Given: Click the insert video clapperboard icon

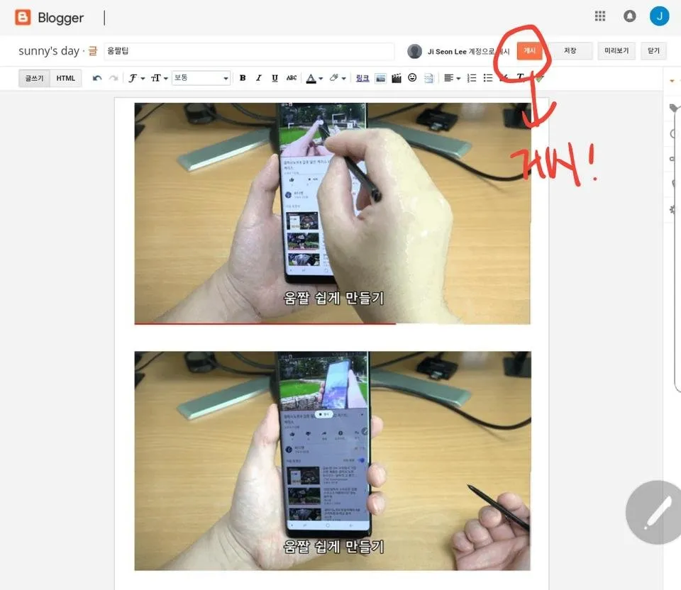Looking at the screenshot, I should tap(396, 78).
